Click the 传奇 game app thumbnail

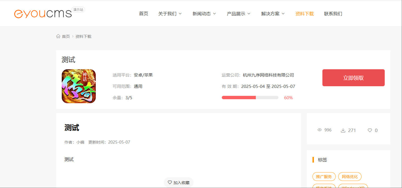point(79,86)
